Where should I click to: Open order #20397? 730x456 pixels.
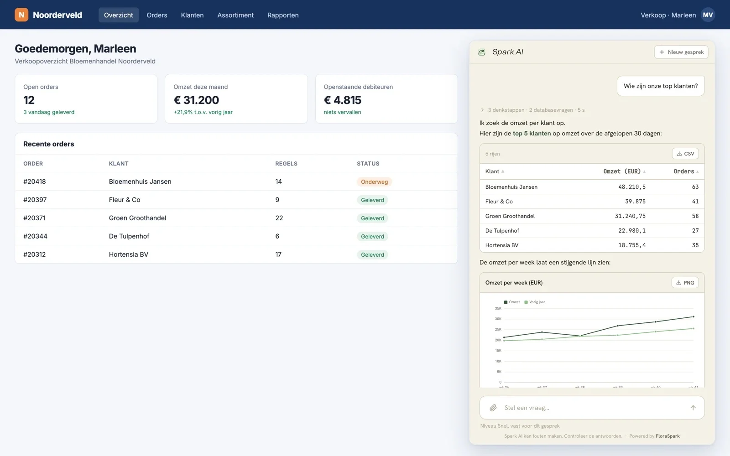(x=236, y=200)
